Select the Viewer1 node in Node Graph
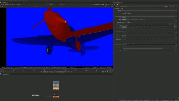 (35, 95)
